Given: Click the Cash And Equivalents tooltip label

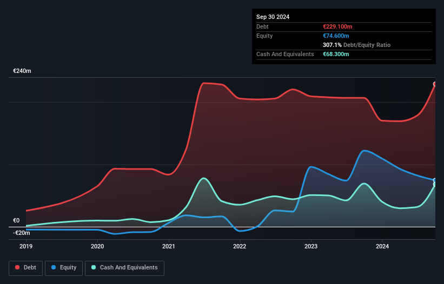Looking at the screenshot, I should point(285,54).
